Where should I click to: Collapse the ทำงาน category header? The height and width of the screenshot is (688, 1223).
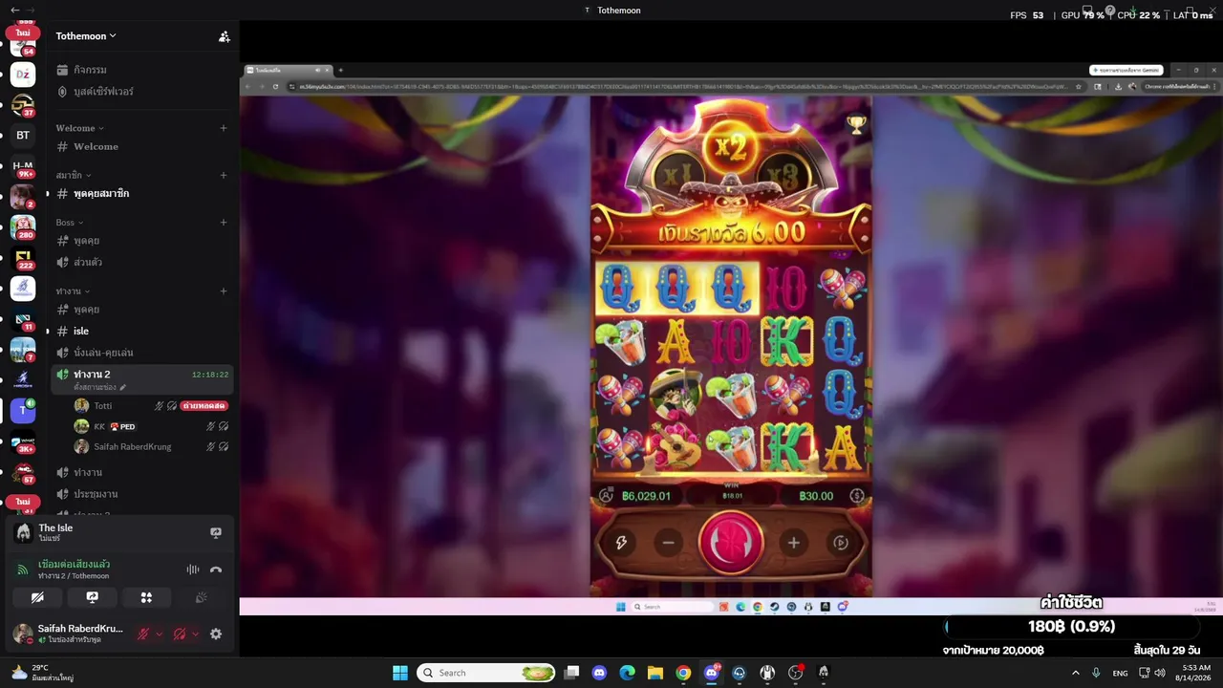[73, 291]
